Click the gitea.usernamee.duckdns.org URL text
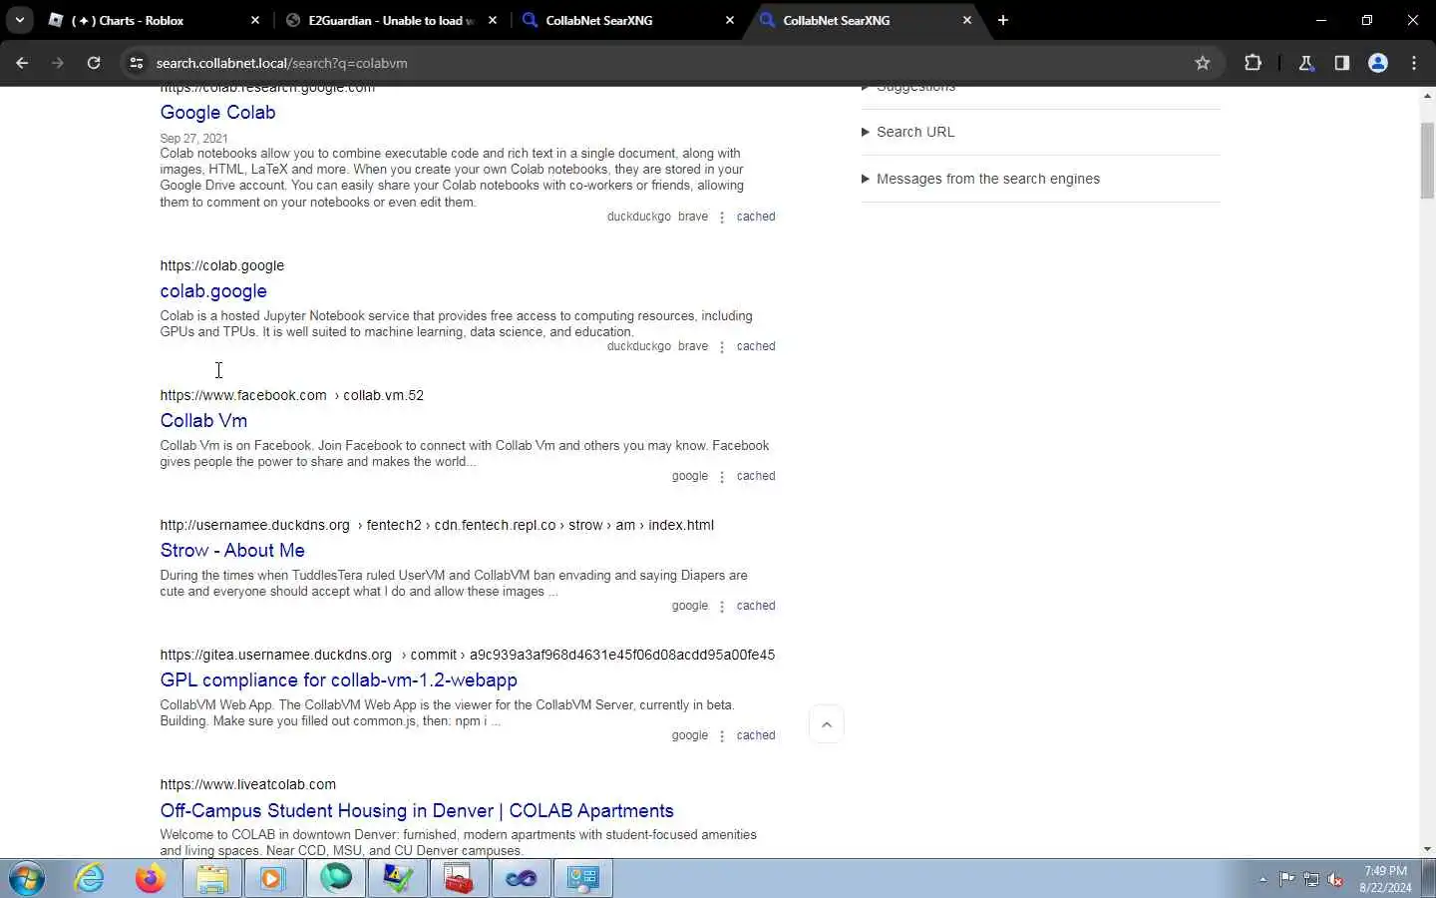1436x898 pixels. (x=276, y=655)
